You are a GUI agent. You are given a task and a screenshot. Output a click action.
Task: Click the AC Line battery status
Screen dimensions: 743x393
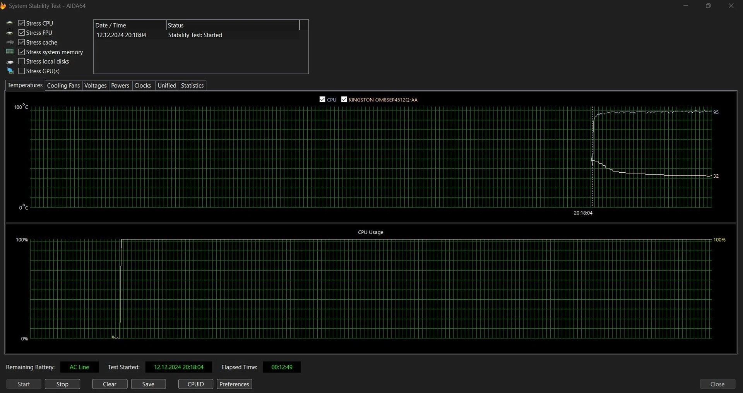tap(79, 367)
